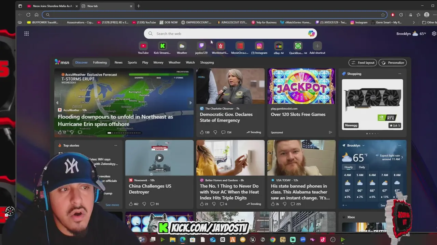Click the Search the web input
This screenshot has width=437, height=245.
230,34
